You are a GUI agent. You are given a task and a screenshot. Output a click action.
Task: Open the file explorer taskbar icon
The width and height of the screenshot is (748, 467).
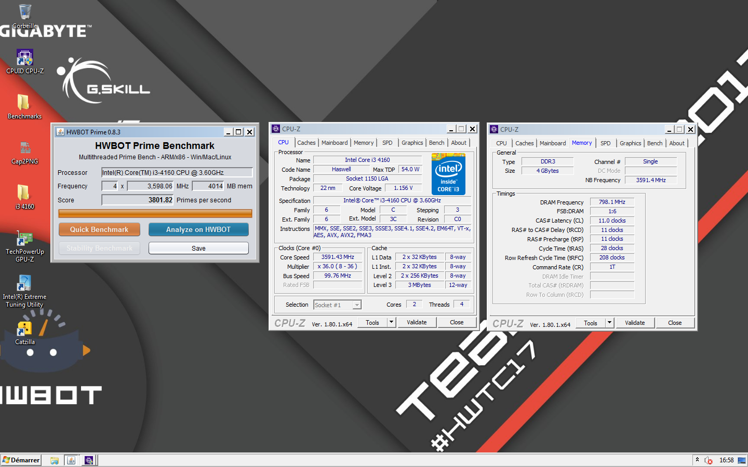coord(55,460)
